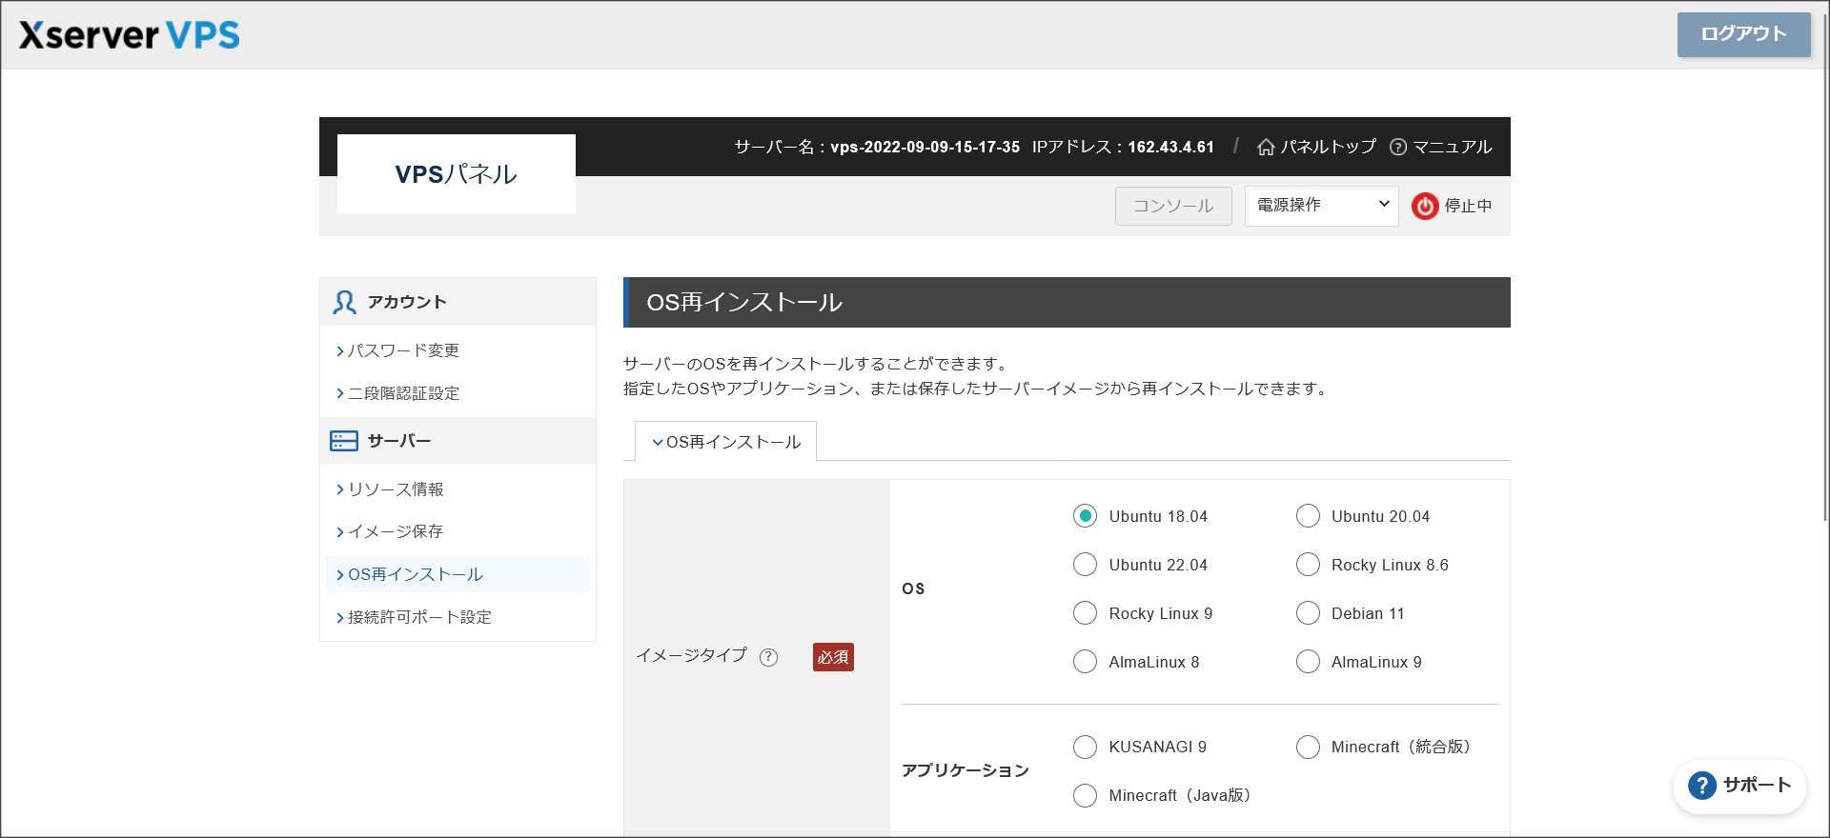Viewport: 1830px width, 838px height.
Task: Click the home icon beside パネルトップ
Action: [1266, 147]
